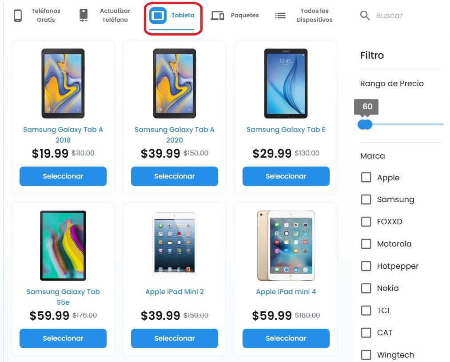Open the Samsung Galaxy Tab S5e link
Viewport: 450px width, 362px height.
pos(63,297)
